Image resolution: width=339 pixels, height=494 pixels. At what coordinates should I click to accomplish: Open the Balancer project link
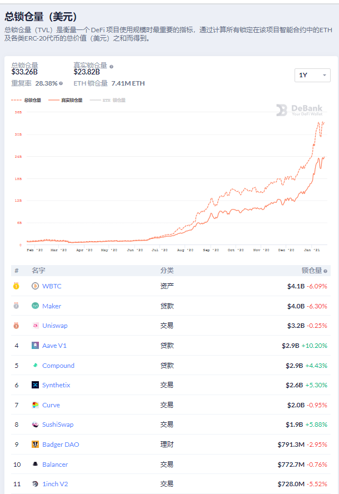[55, 465]
